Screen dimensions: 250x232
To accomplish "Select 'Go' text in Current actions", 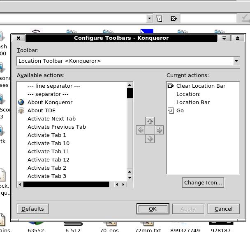I will (180, 111).
